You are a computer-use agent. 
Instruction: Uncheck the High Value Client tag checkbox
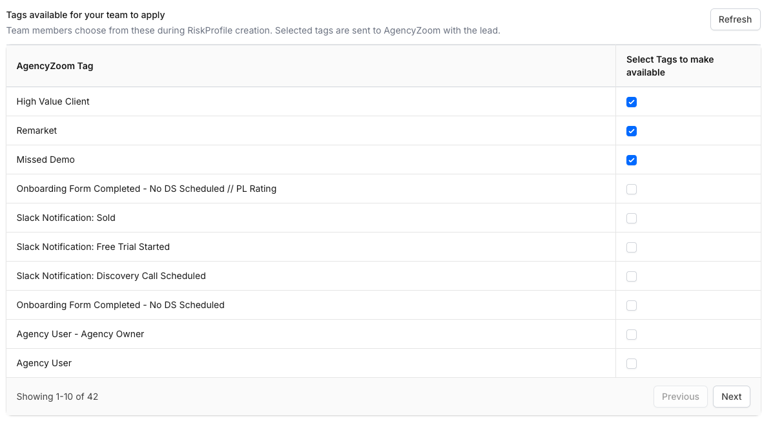(x=631, y=102)
